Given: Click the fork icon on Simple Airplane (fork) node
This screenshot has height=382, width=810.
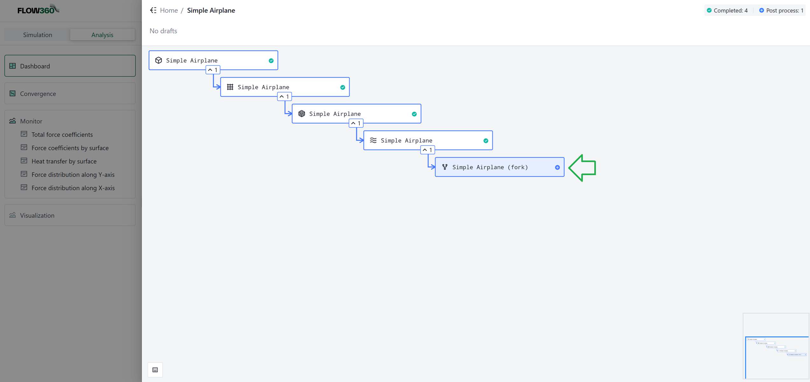Looking at the screenshot, I should (x=445, y=167).
